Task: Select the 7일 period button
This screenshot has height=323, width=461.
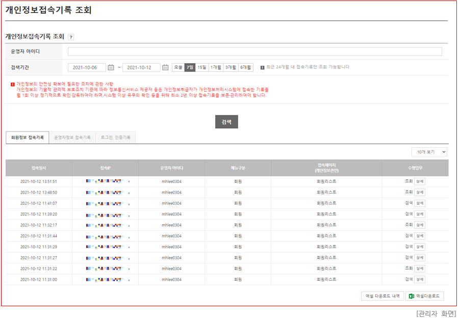Action: coord(190,68)
